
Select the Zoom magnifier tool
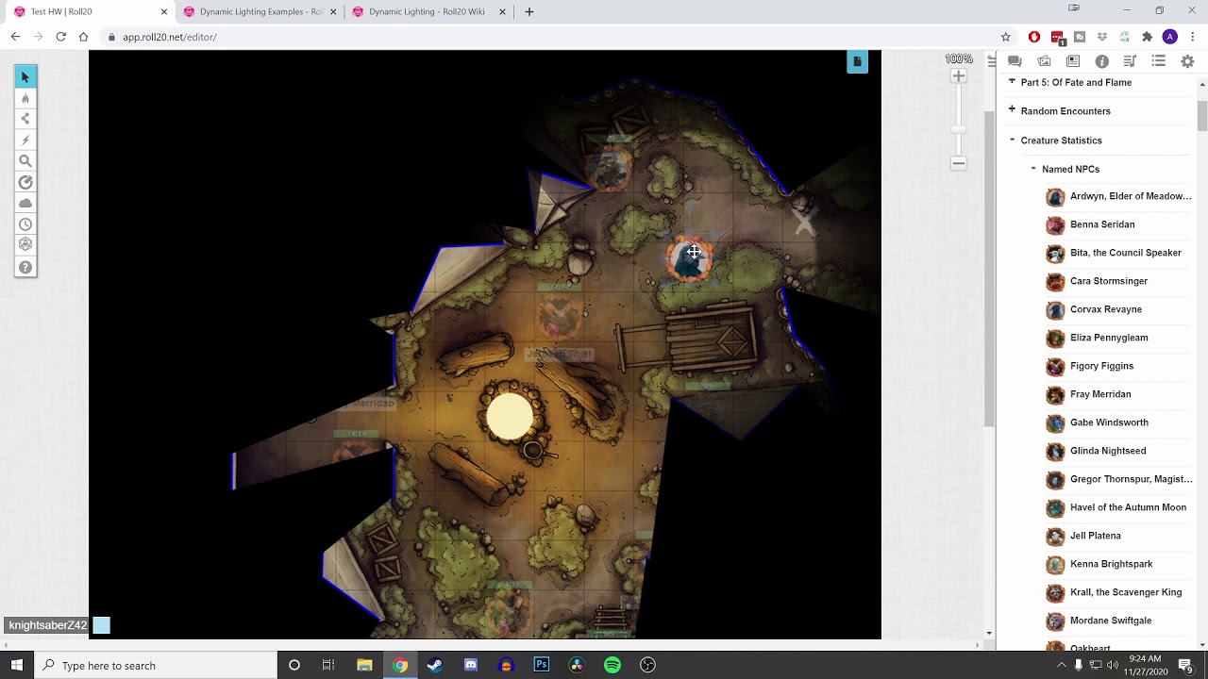(x=25, y=161)
